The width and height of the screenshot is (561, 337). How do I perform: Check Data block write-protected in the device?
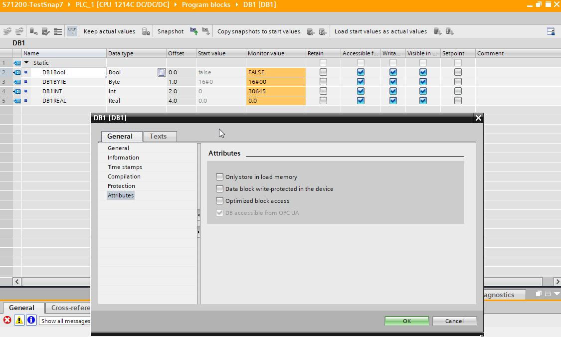pos(220,189)
